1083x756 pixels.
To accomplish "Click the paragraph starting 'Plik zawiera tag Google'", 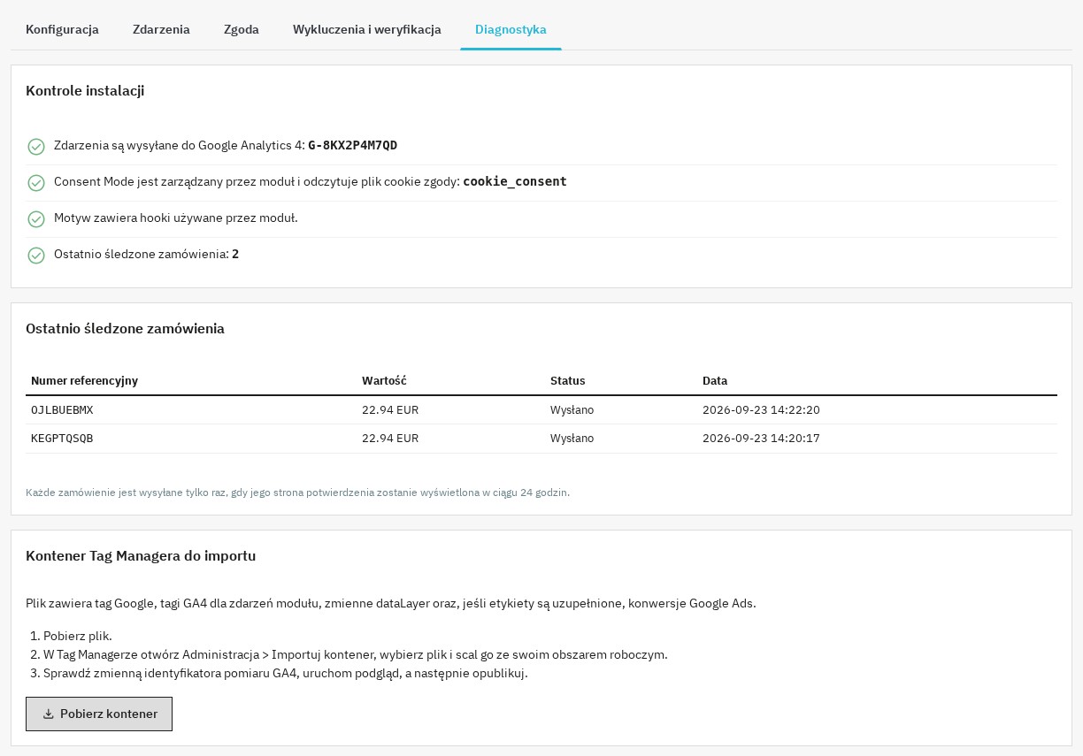I will point(391,604).
